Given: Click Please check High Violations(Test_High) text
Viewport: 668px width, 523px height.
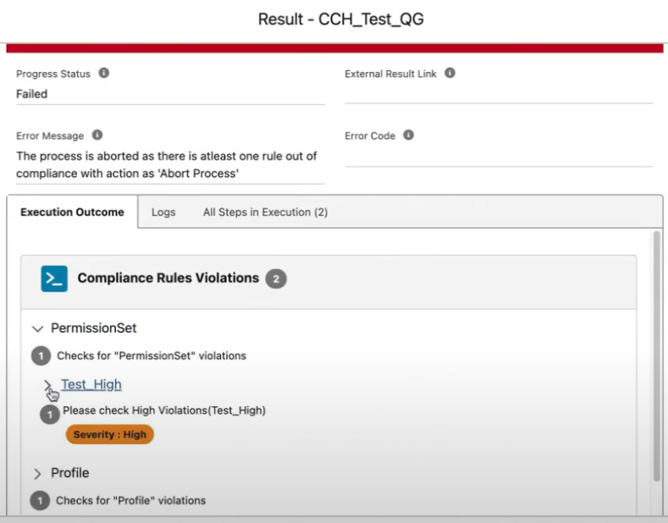Looking at the screenshot, I should click(x=164, y=410).
